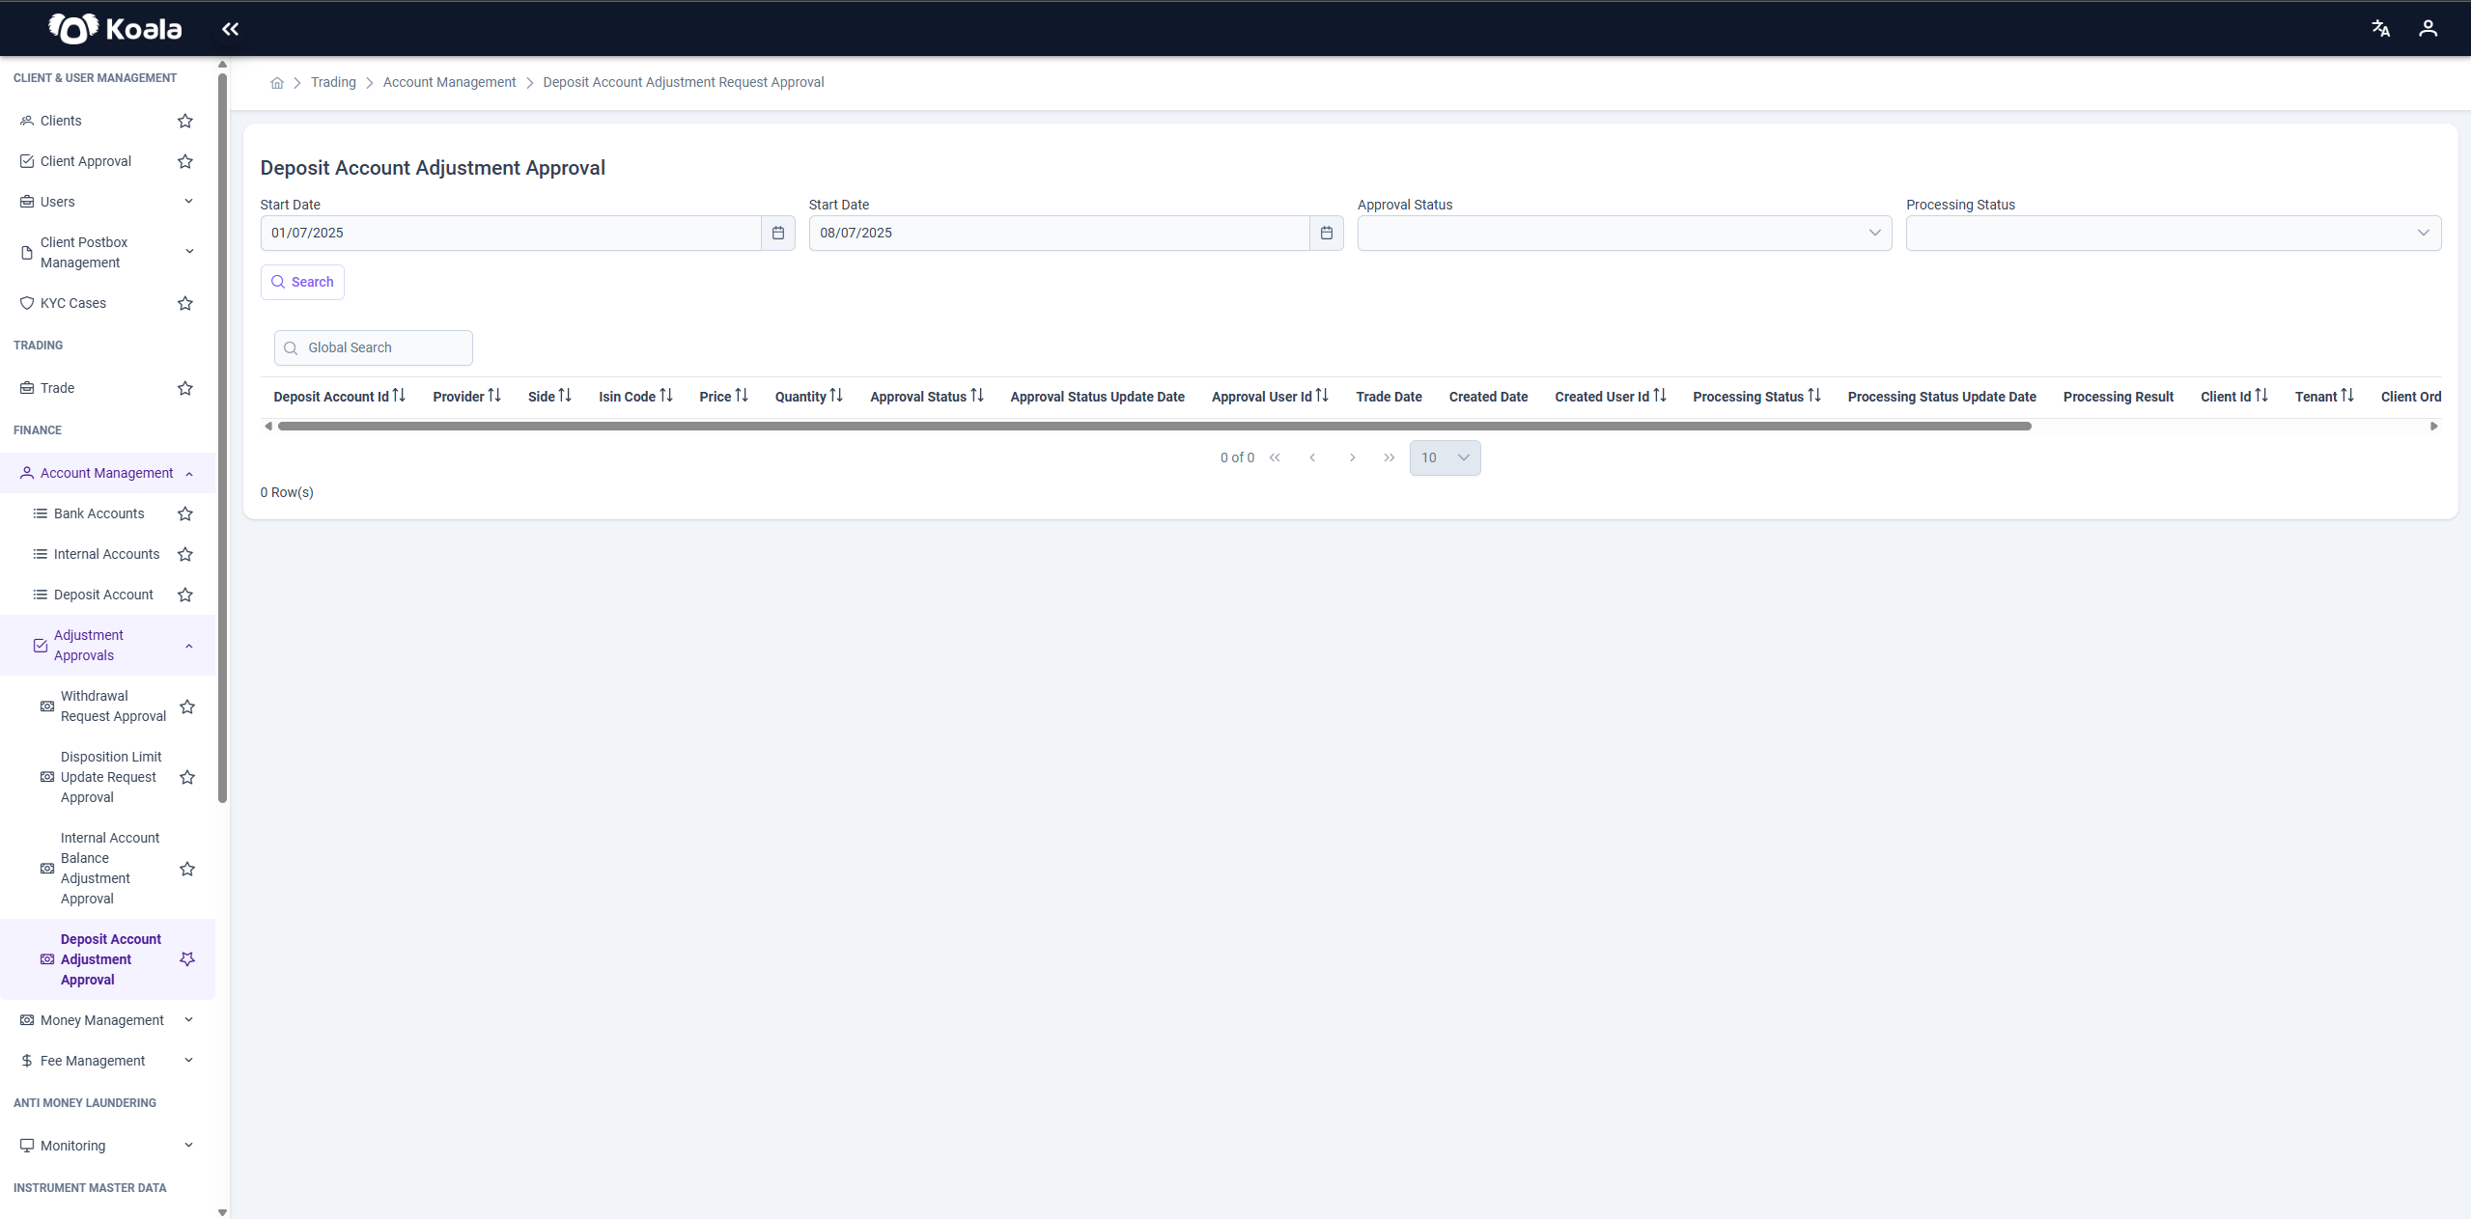Toggle favorite star for KYC Cases

(185, 303)
